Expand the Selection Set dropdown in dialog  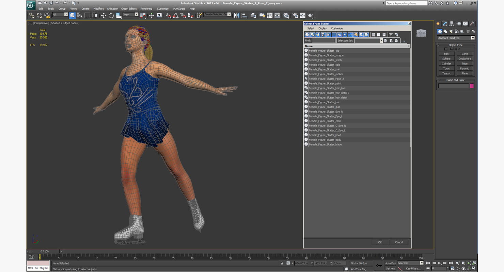click(381, 41)
